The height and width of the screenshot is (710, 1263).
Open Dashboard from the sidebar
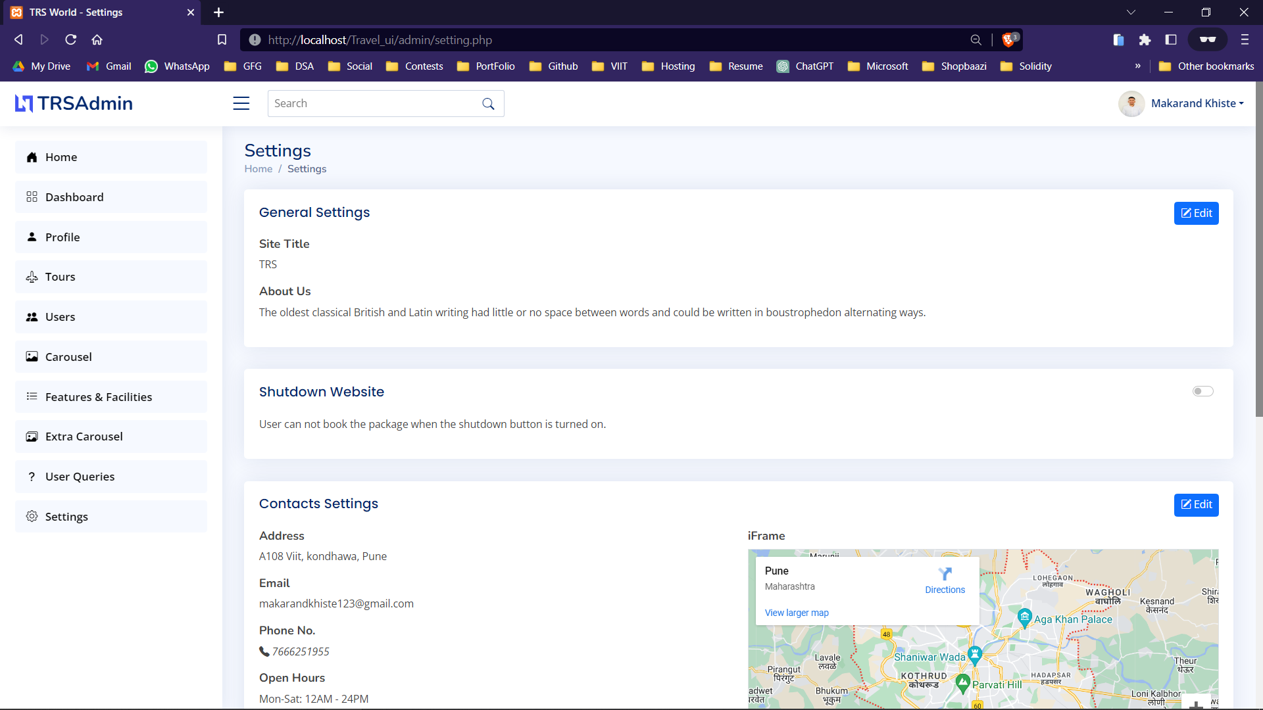pos(111,197)
